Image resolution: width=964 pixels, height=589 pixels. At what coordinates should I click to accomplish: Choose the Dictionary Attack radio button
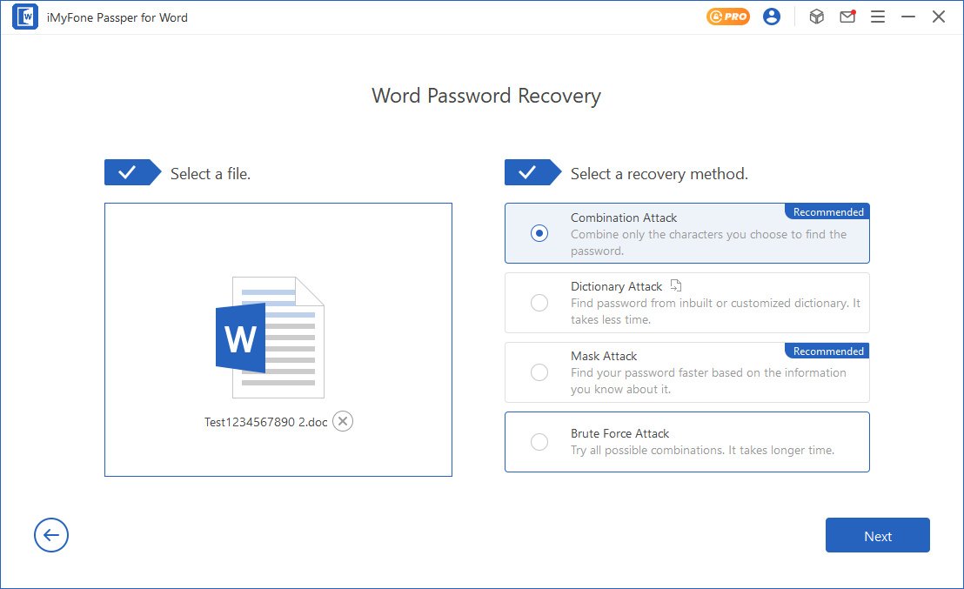click(x=539, y=303)
